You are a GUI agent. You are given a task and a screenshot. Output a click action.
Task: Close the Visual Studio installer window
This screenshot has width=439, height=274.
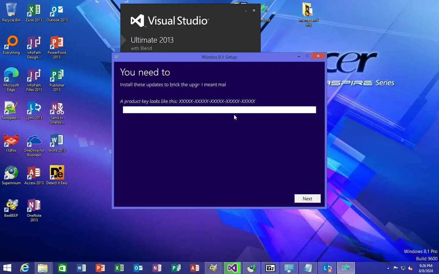tap(254, 10)
